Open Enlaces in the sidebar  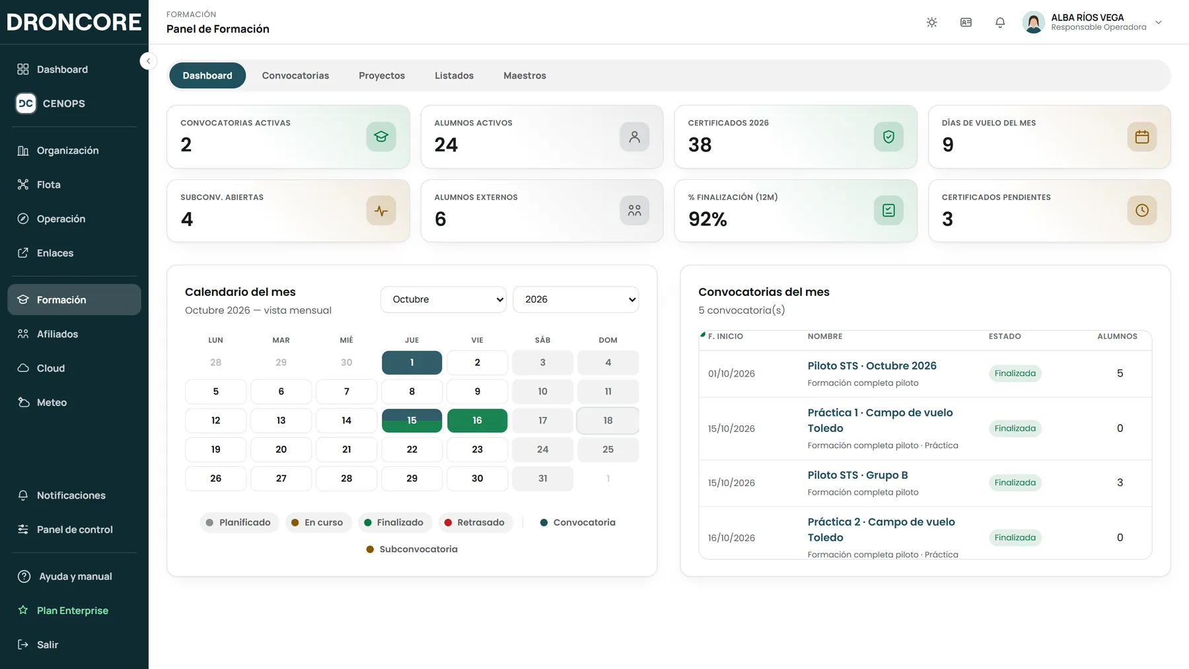[74, 253]
